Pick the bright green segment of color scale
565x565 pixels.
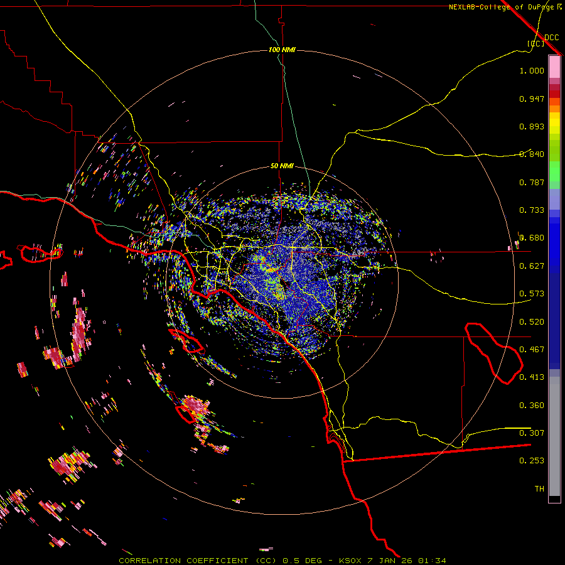coord(554,171)
